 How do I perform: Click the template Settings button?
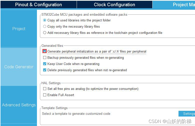[x=187, y=114]
